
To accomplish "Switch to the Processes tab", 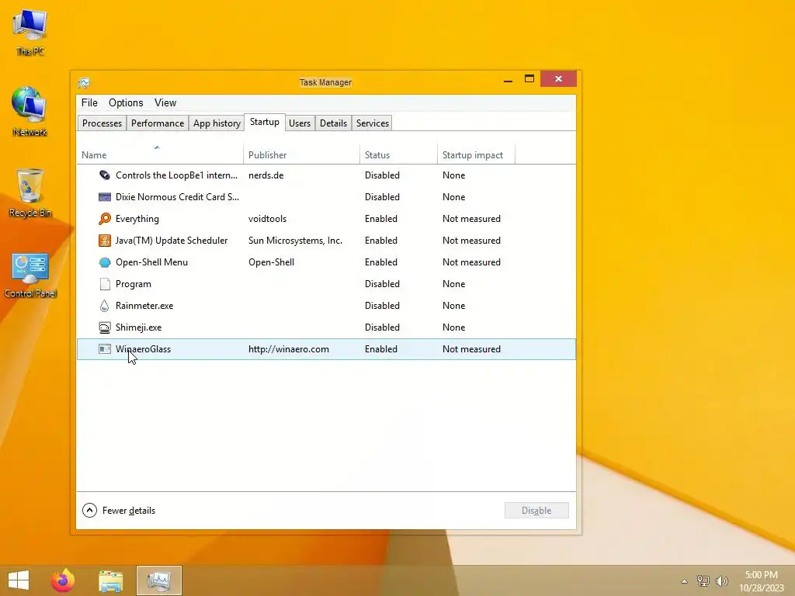I will click(102, 123).
